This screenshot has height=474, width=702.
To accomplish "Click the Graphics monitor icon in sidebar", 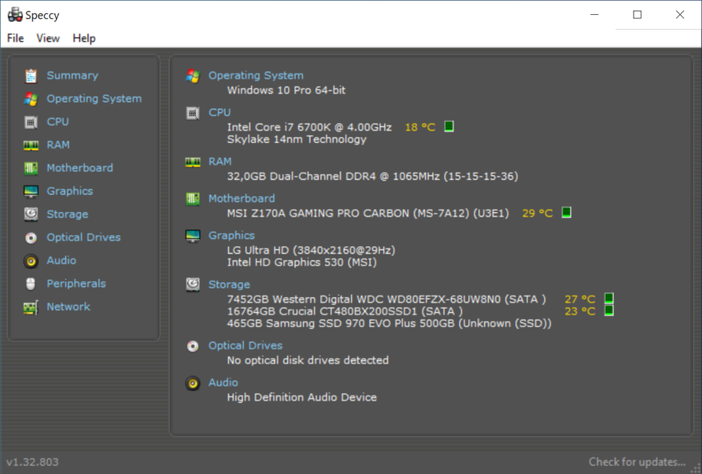I will coord(31,192).
